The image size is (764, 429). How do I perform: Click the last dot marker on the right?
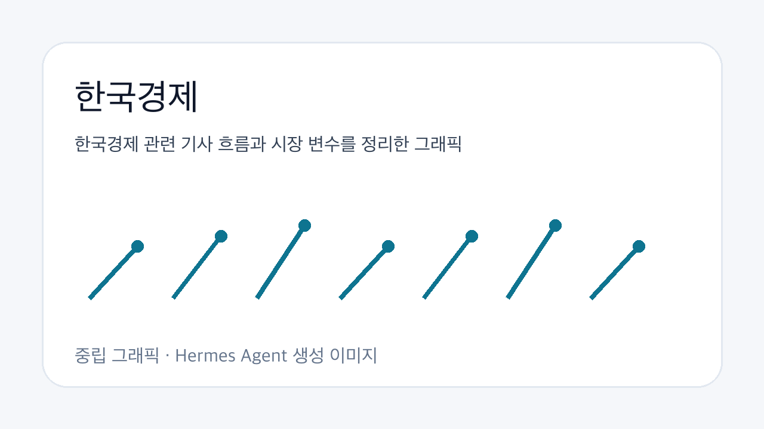point(639,246)
